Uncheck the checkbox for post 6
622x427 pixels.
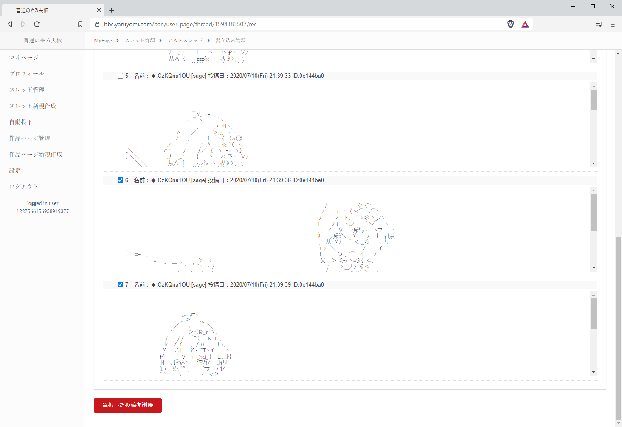(120, 180)
